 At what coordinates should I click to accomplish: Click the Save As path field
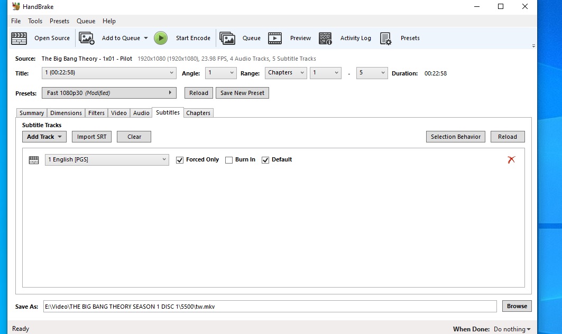[x=270, y=307]
